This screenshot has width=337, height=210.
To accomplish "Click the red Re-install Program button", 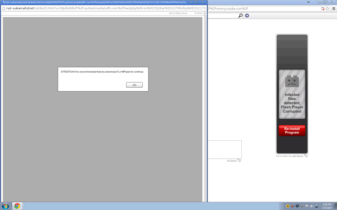I will click(292, 131).
